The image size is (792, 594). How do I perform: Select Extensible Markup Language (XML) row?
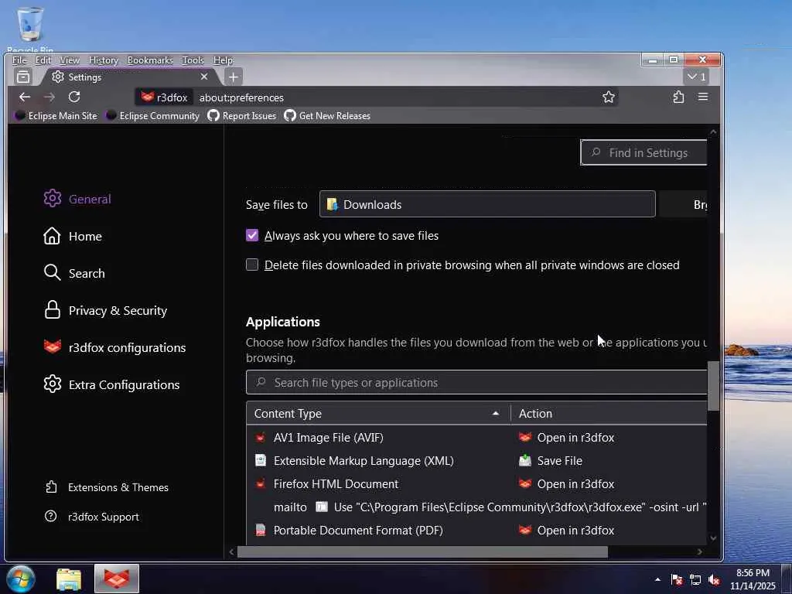[x=476, y=461]
